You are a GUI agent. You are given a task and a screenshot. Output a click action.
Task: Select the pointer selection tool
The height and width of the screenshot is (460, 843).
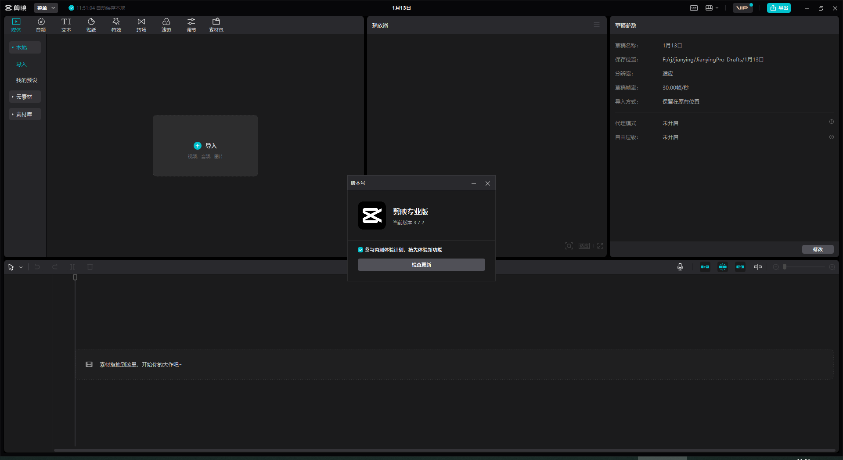11,267
